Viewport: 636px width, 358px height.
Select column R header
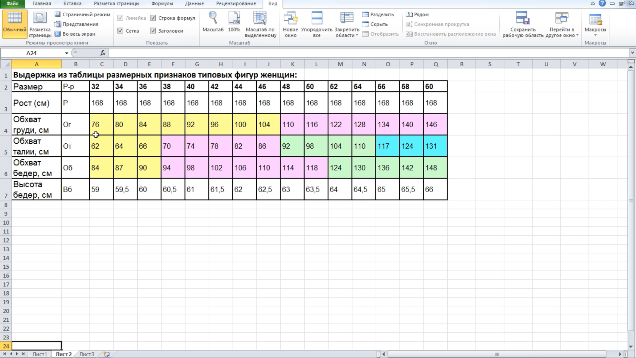[x=461, y=64]
